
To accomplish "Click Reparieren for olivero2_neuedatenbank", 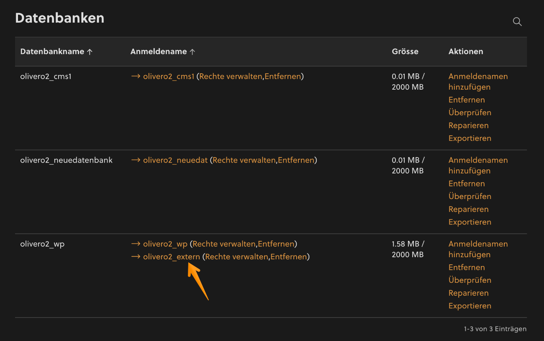I will click(469, 209).
